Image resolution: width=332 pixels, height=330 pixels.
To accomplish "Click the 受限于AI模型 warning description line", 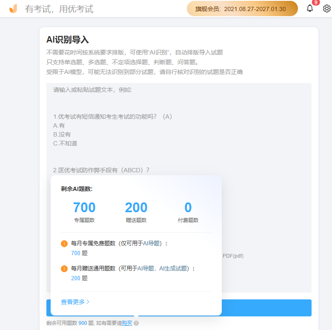I will pos(144,72).
